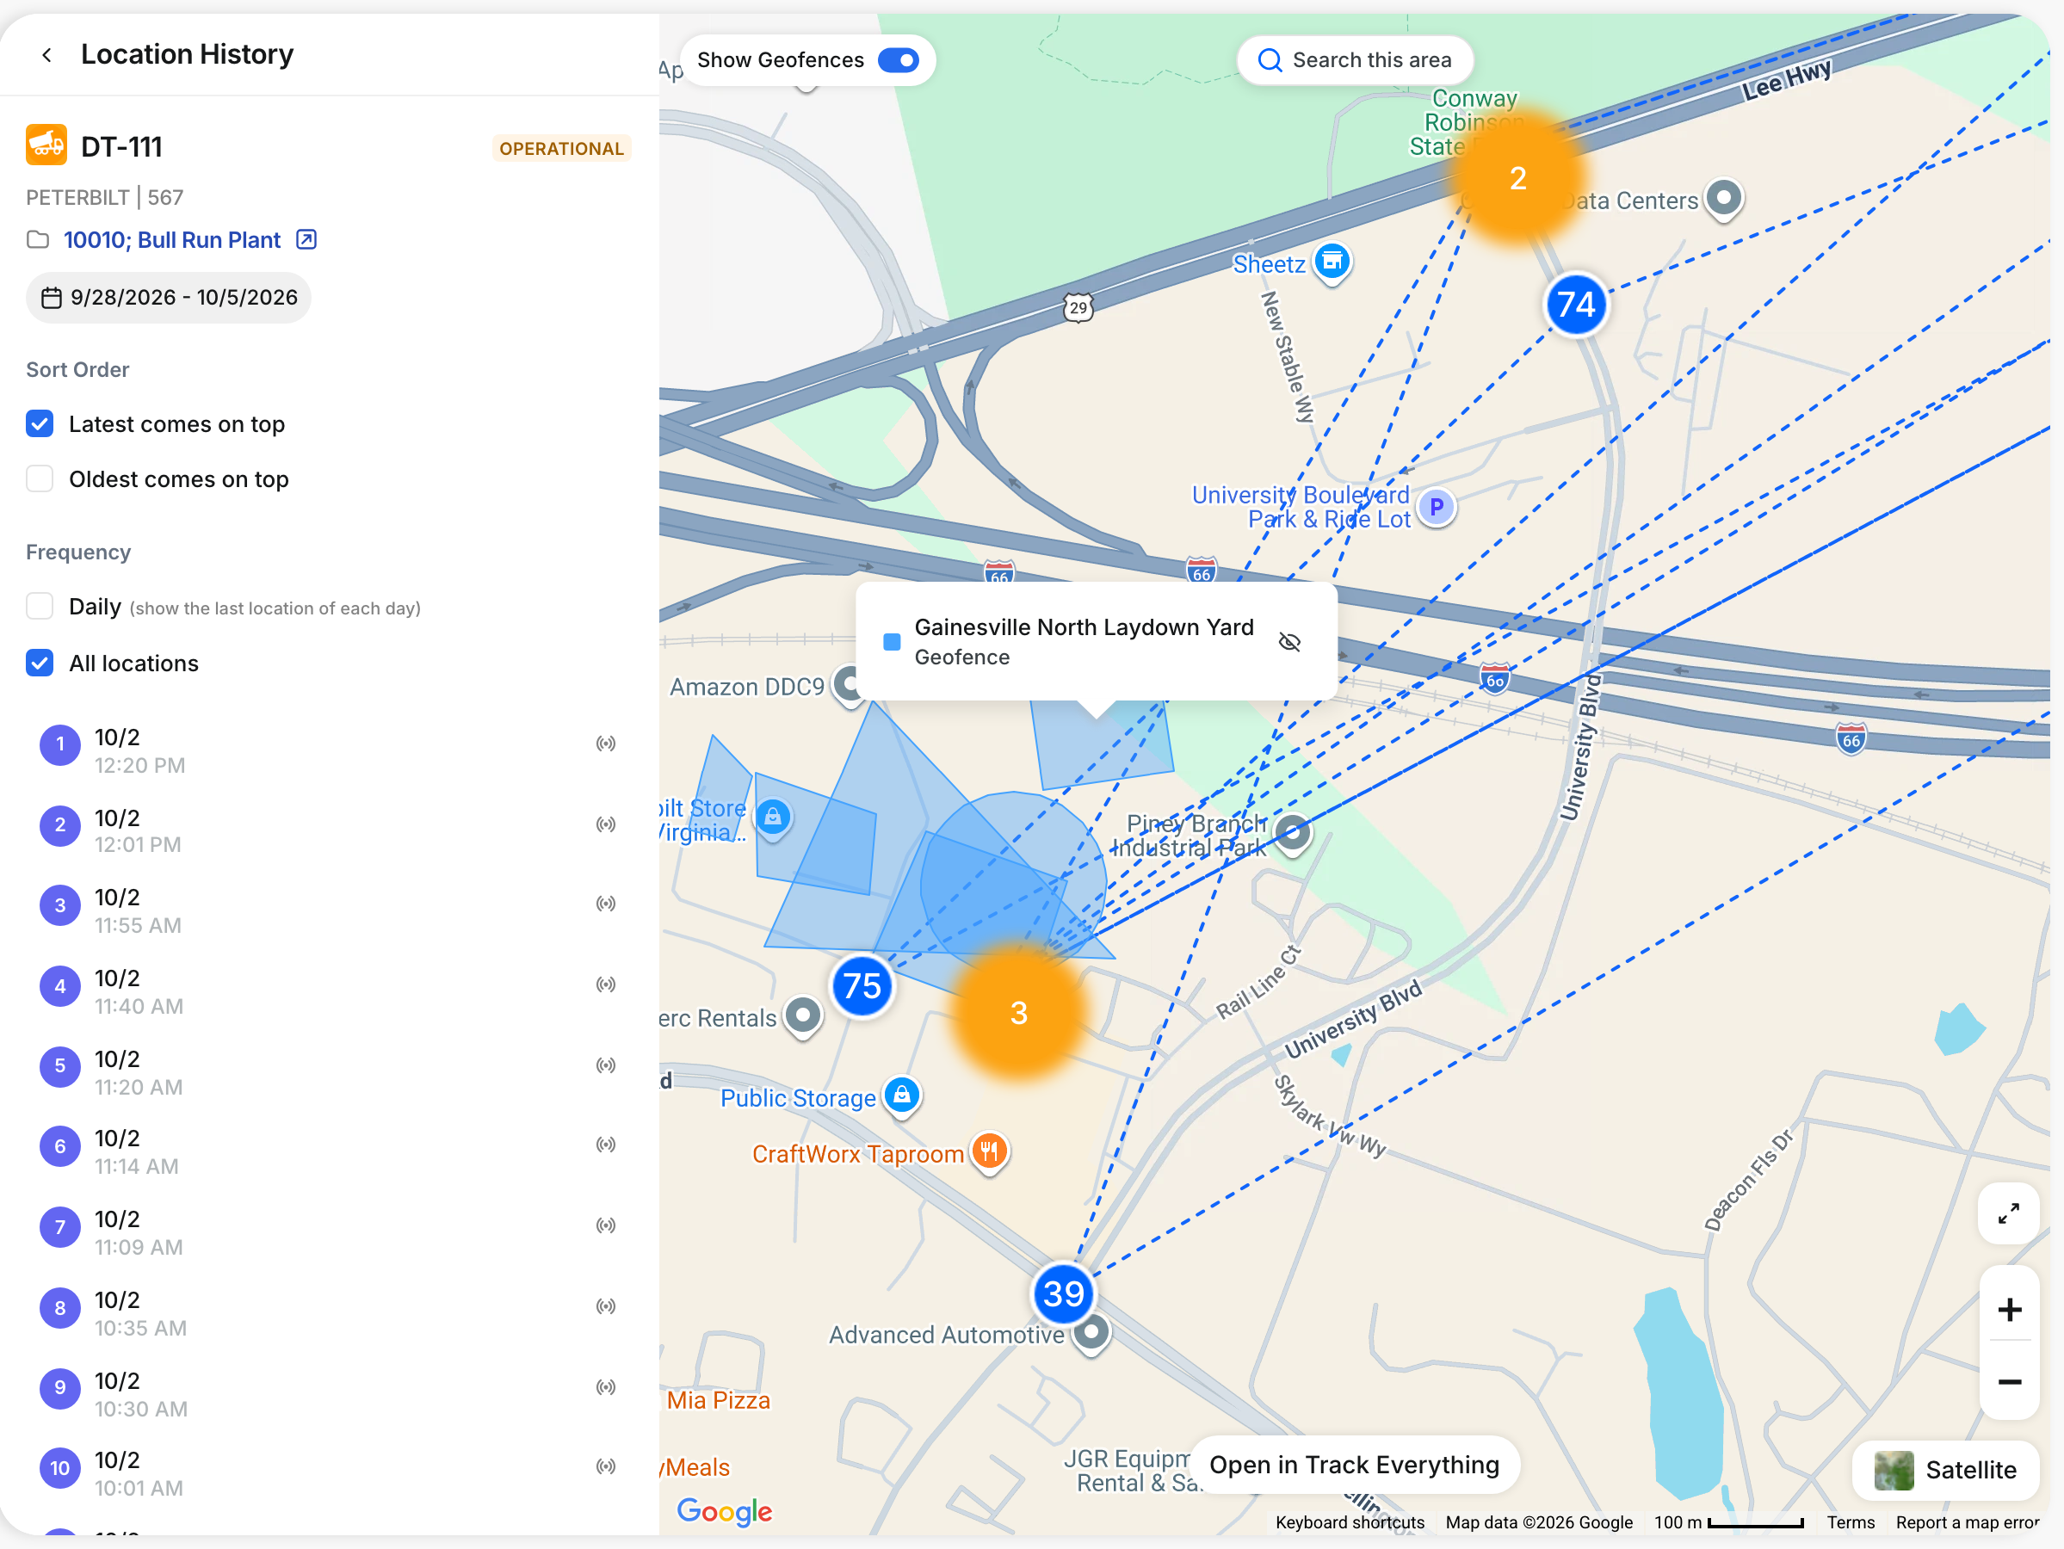
Task: Switch map to Satellite view
Action: [1945, 1471]
